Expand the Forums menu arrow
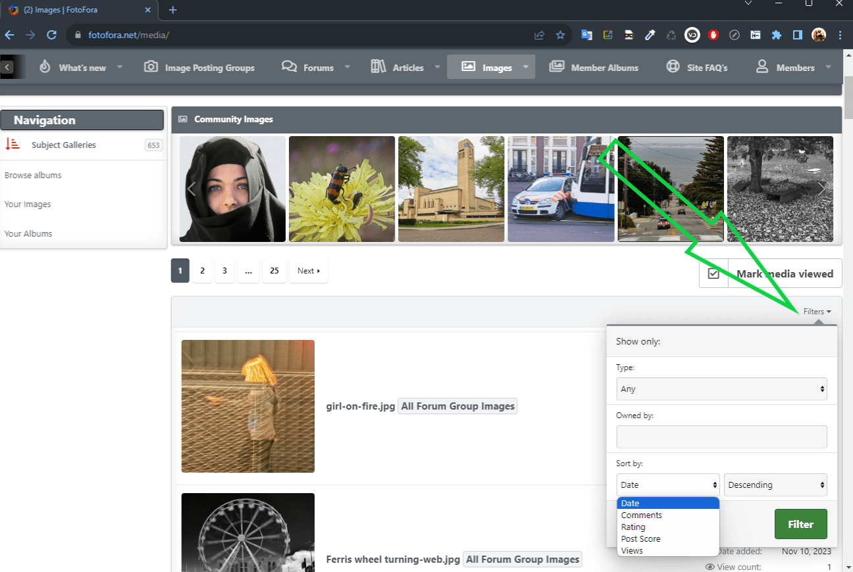This screenshot has width=853, height=572. point(348,67)
